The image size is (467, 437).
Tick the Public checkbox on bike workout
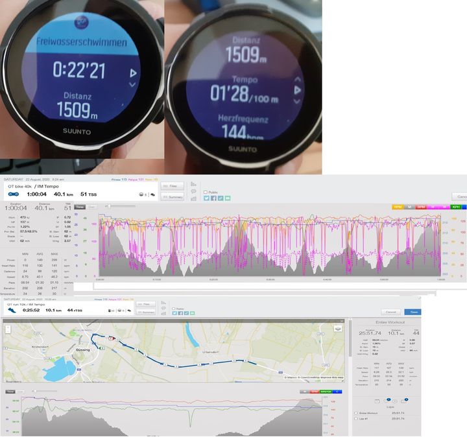point(206,192)
